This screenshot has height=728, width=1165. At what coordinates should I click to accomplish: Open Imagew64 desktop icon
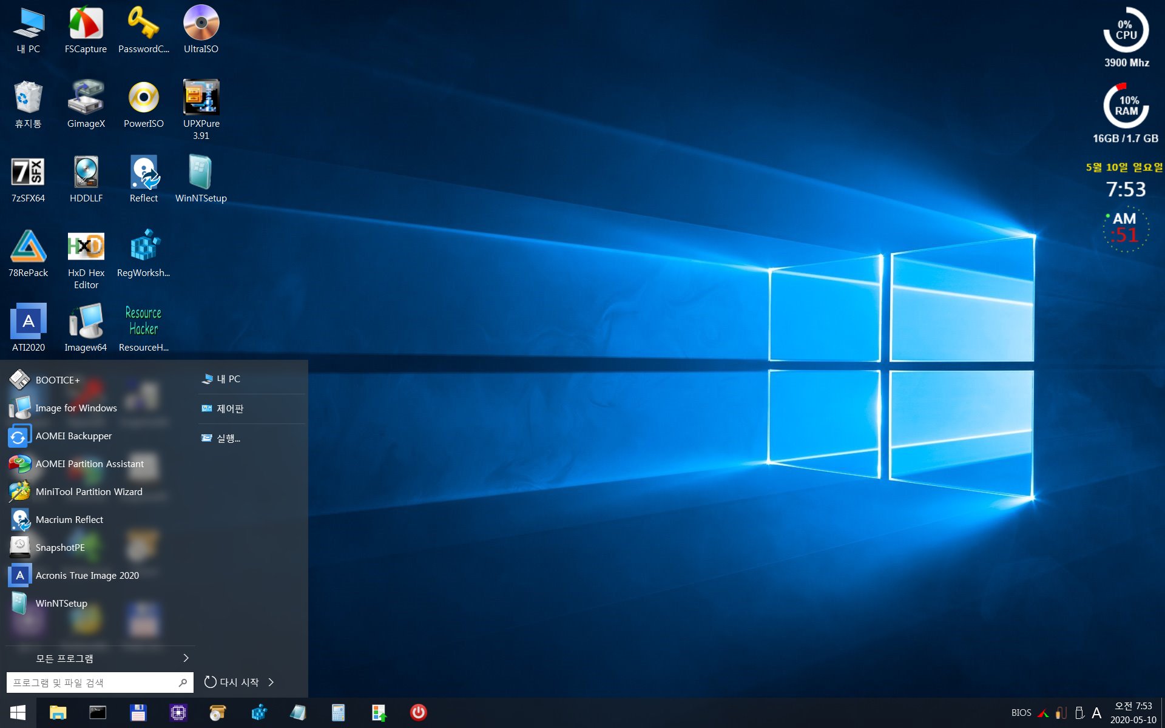tap(86, 329)
